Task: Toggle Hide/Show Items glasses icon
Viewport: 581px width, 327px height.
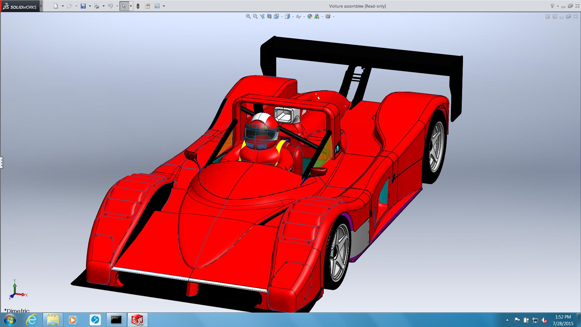Action: (x=298, y=17)
